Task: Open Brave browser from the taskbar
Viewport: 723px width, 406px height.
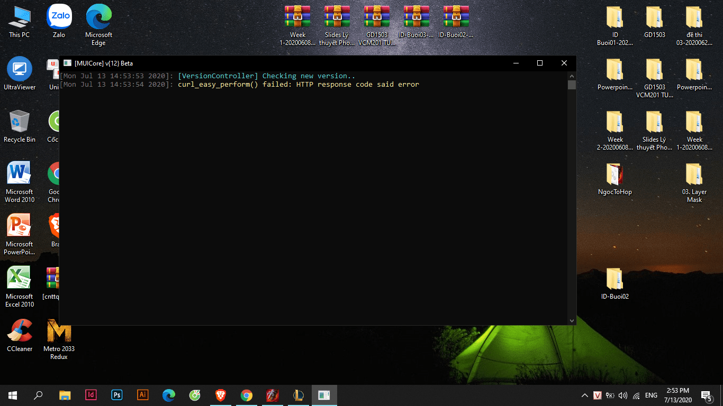Action: coord(220,395)
